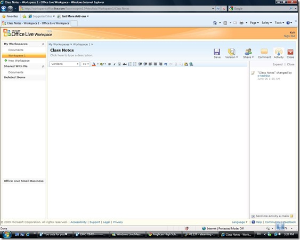This screenshot has width=300, height=240.
Task: Open Get More Add-ons menu
Action: [x=74, y=16]
